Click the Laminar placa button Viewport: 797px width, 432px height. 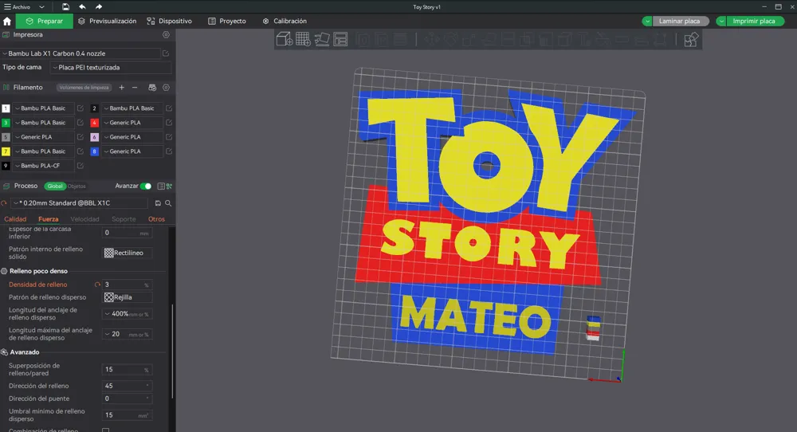[x=680, y=22]
